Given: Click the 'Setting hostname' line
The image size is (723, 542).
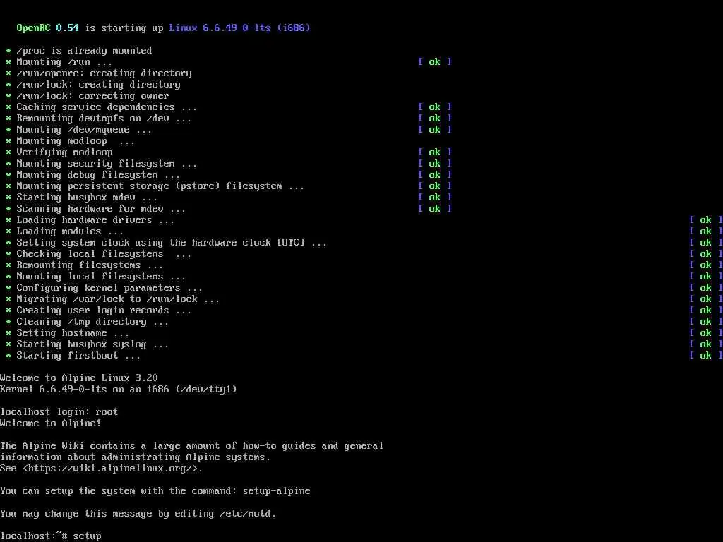Looking at the screenshot, I should (73, 333).
